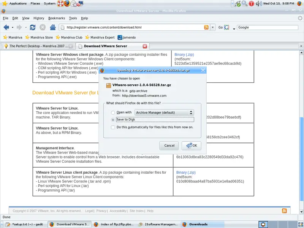This screenshot has height=228, width=304.
Task: Open the Bookmarks menu
Action: click(x=57, y=18)
